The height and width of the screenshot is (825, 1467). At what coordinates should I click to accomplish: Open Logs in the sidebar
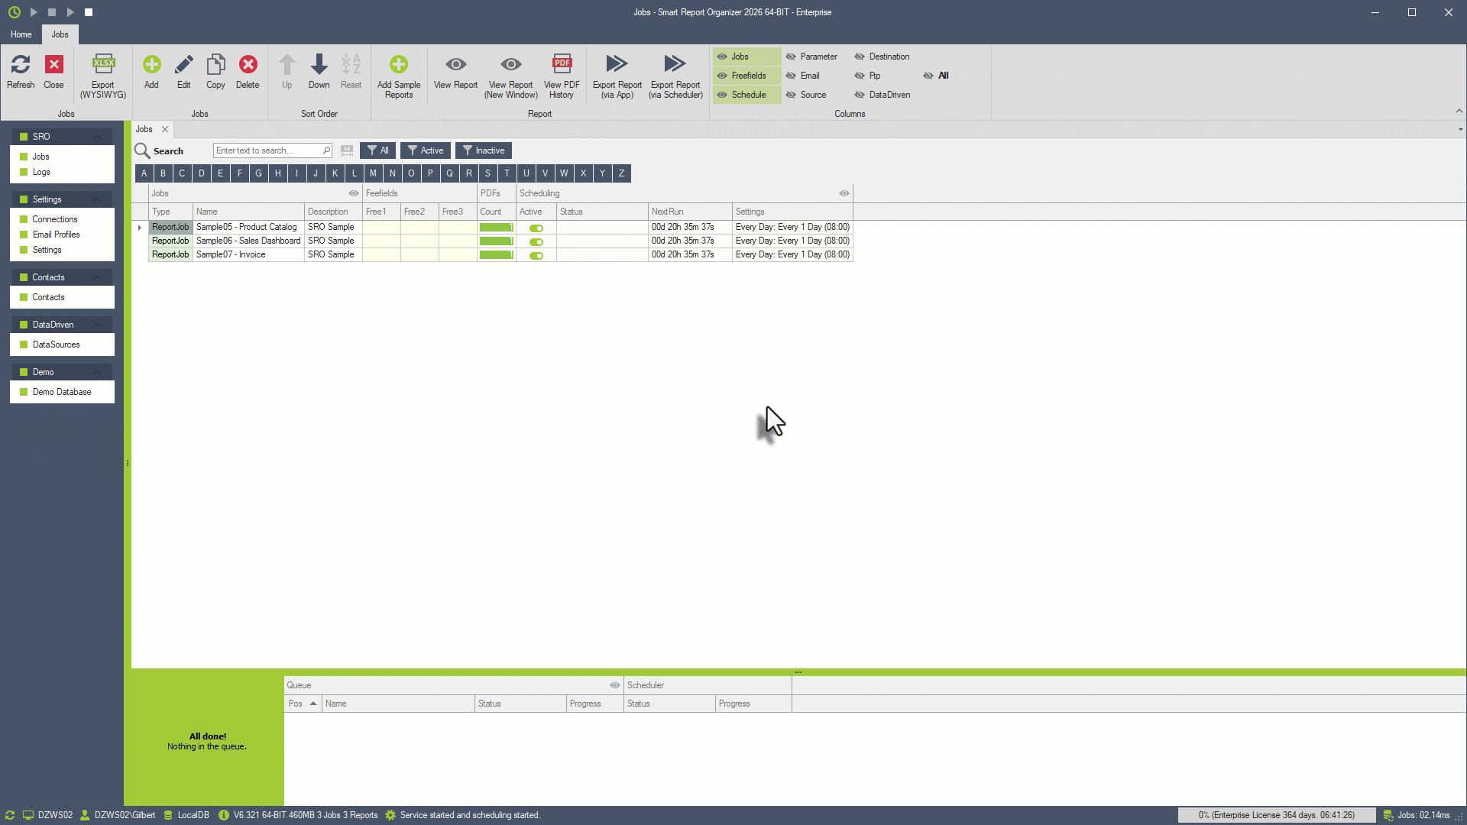tap(41, 172)
